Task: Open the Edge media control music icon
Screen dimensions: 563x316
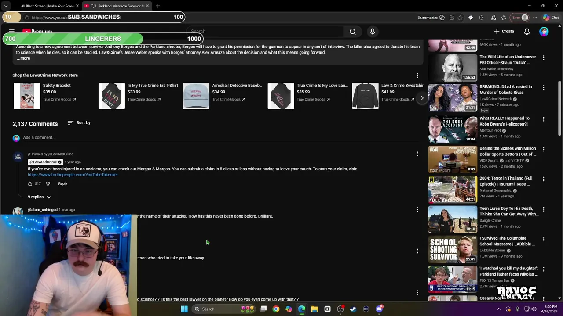Action: click(x=493, y=18)
